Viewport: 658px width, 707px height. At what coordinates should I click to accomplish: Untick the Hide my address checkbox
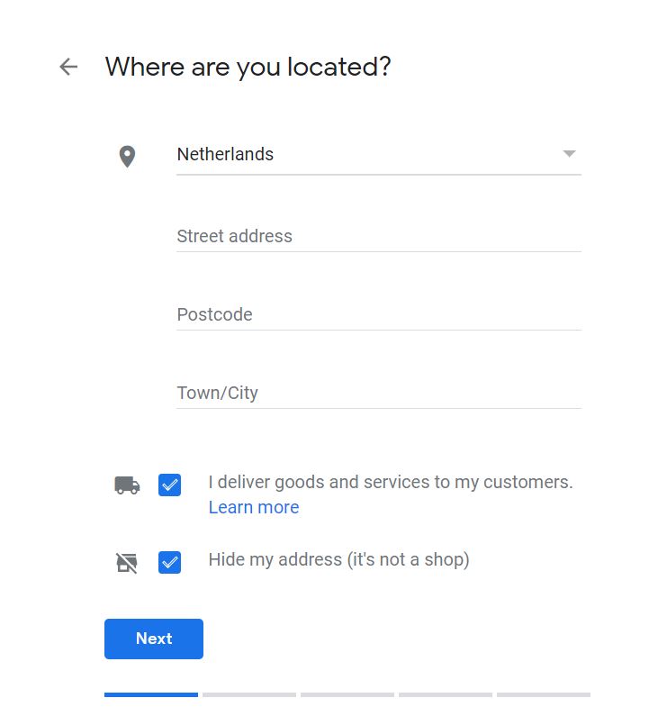[169, 563]
